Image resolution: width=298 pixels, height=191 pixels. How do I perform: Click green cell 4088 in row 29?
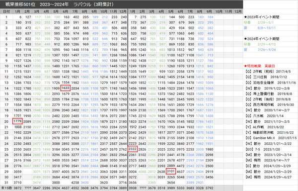(142, 172)
